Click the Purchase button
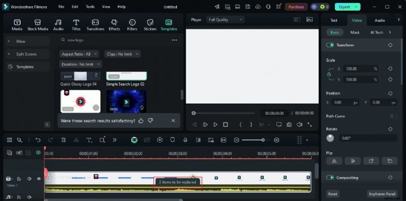 click(x=296, y=7)
